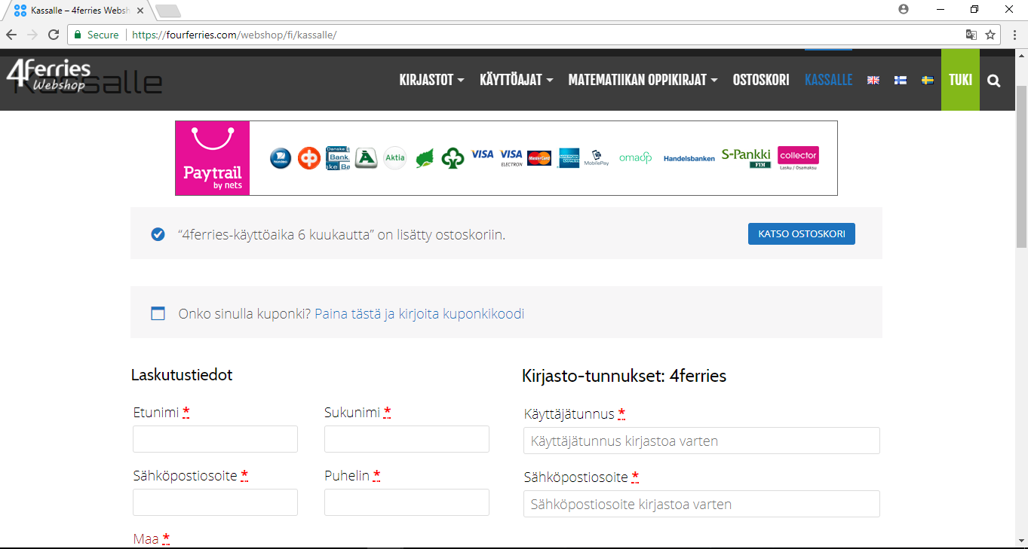Open the MATEMATIIKAN OPPIKIRJAT dropdown
This screenshot has width=1028, height=549.
(x=642, y=81)
